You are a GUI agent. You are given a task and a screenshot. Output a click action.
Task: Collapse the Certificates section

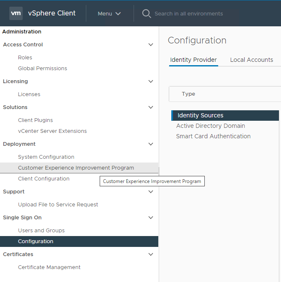(x=151, y=254)
